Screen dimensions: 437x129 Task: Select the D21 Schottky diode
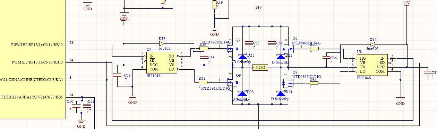[242, 57]
